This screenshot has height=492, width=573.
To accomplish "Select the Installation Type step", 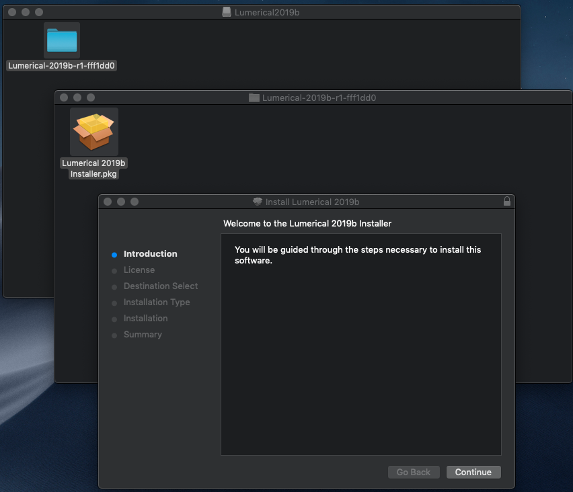I will (x=157, y=302).
